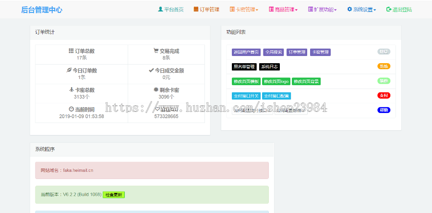Open the 支付接口配置 button
432x213 pixels.
tap(276, 96)
